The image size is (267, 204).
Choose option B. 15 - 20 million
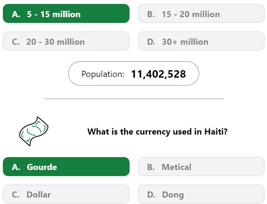pos(201,13)
